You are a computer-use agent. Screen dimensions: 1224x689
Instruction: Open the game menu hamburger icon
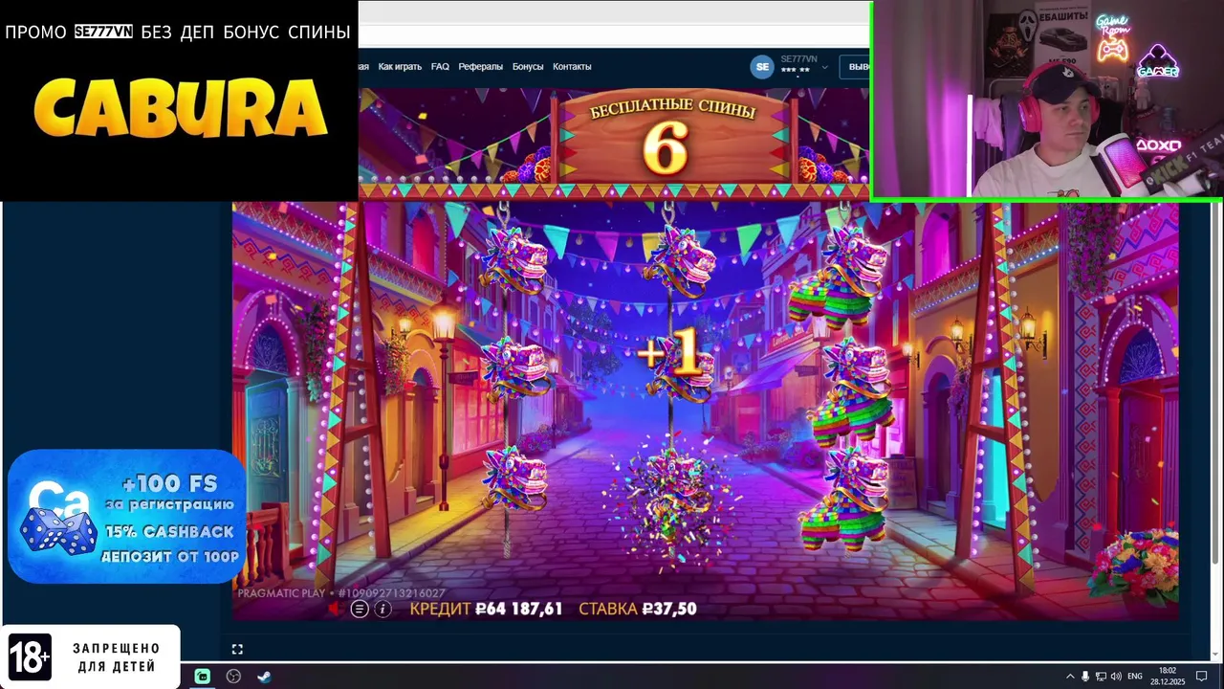pyautogui.click(x=360, y=609)
